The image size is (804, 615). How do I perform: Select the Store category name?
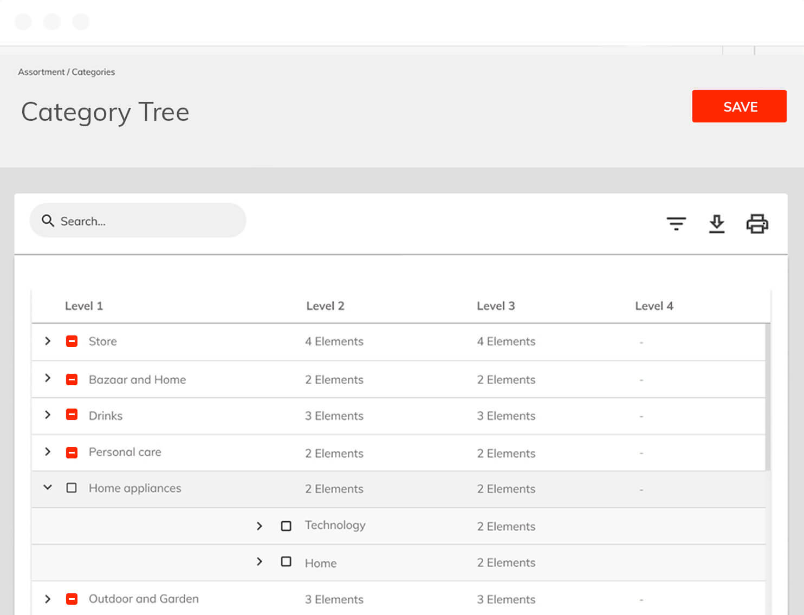103,341
